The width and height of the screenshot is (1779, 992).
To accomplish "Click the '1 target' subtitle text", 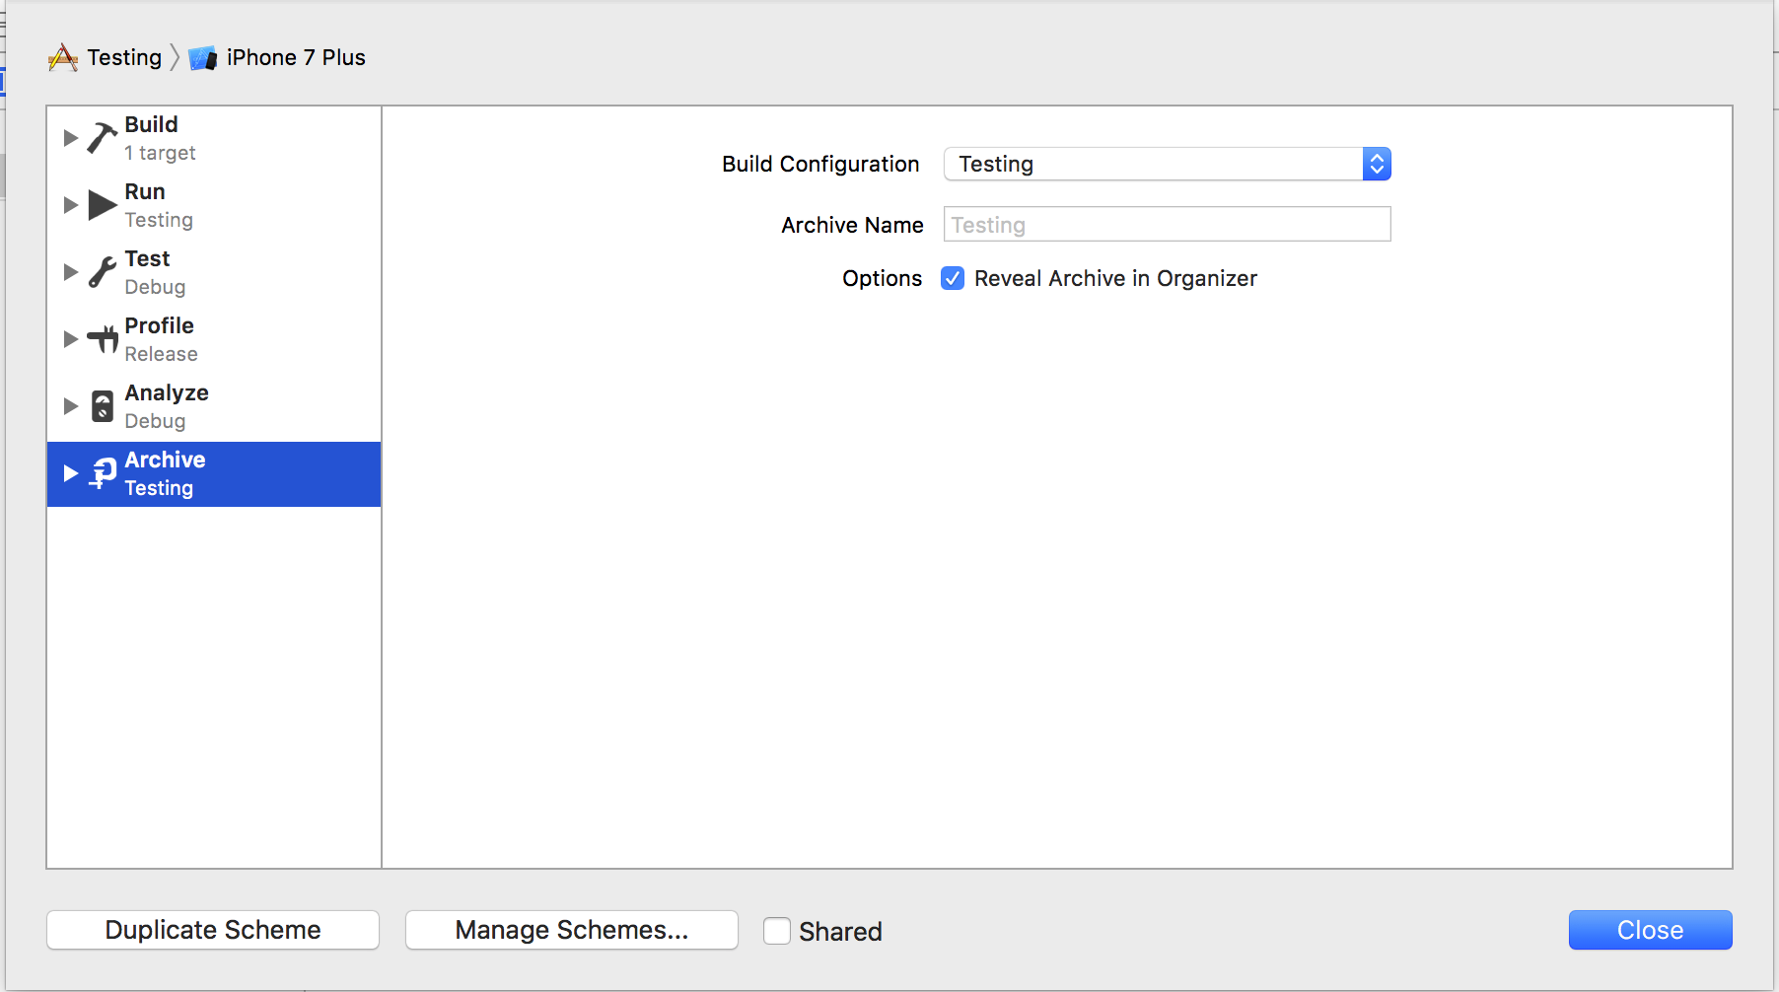I will point(160,153).
